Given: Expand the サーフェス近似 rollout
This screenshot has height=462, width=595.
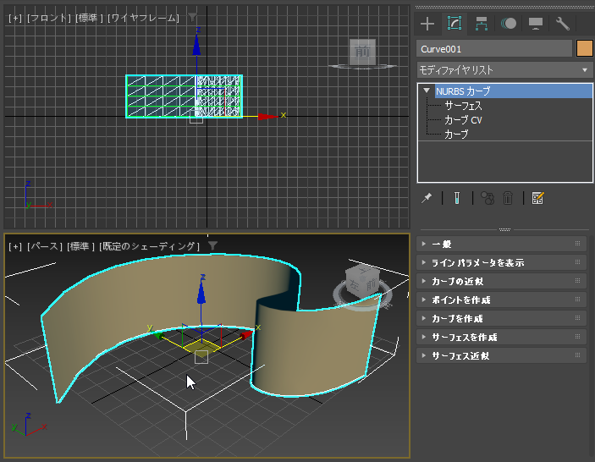Looking at the screenshot, I should pos(501,355).
